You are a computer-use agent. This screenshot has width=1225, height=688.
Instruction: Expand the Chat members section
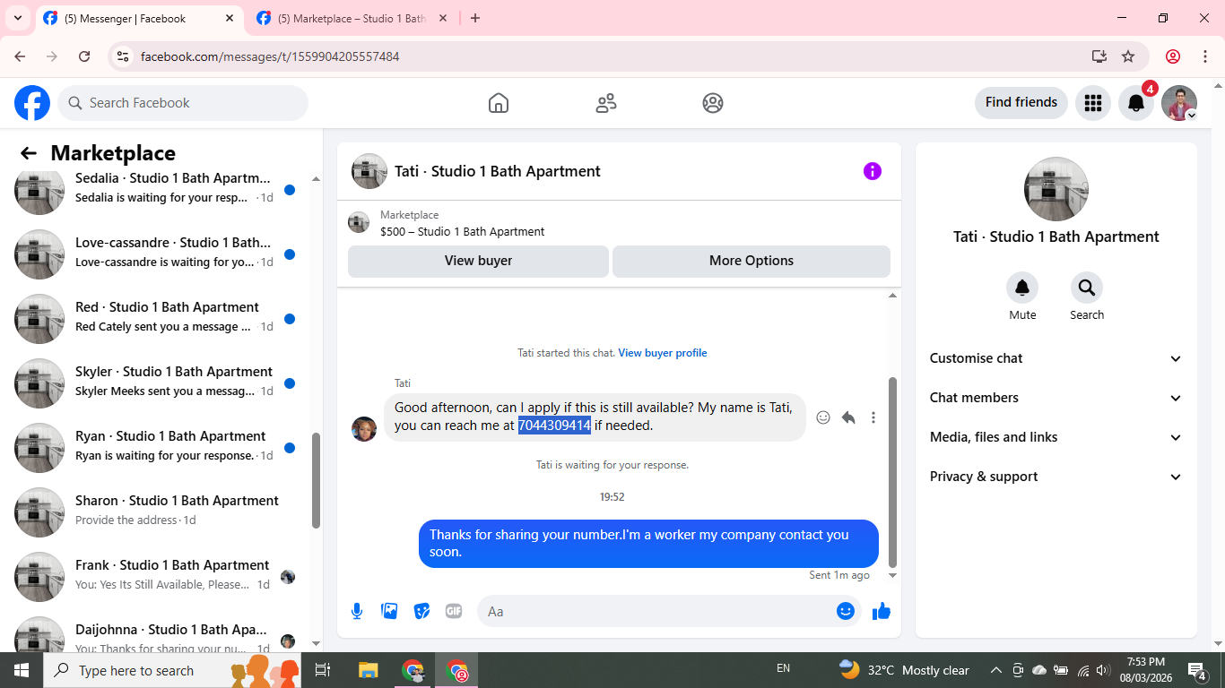pos(1056,398)
